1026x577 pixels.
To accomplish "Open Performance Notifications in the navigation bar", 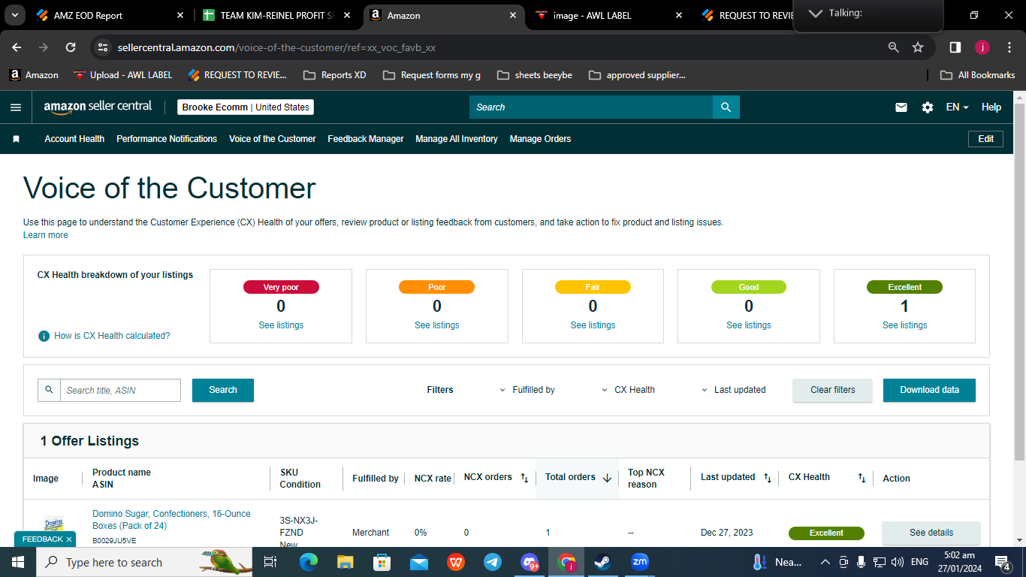I will [167, 139].
